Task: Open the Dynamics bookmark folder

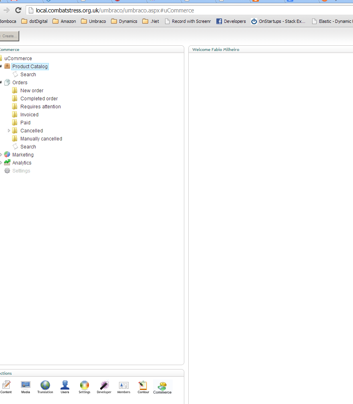Action: [124, 21]
